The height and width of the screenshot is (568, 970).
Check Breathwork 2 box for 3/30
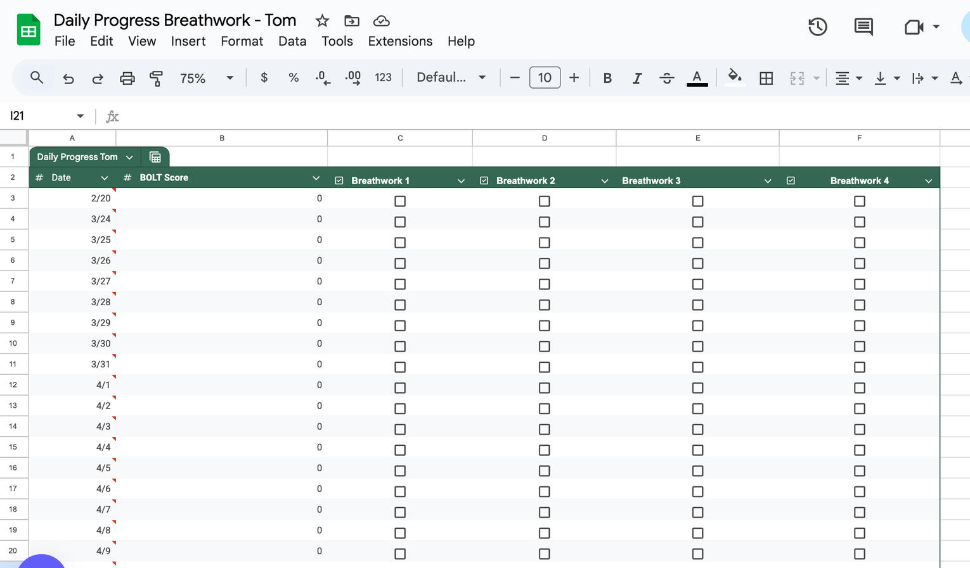click(x=545, y=346)
